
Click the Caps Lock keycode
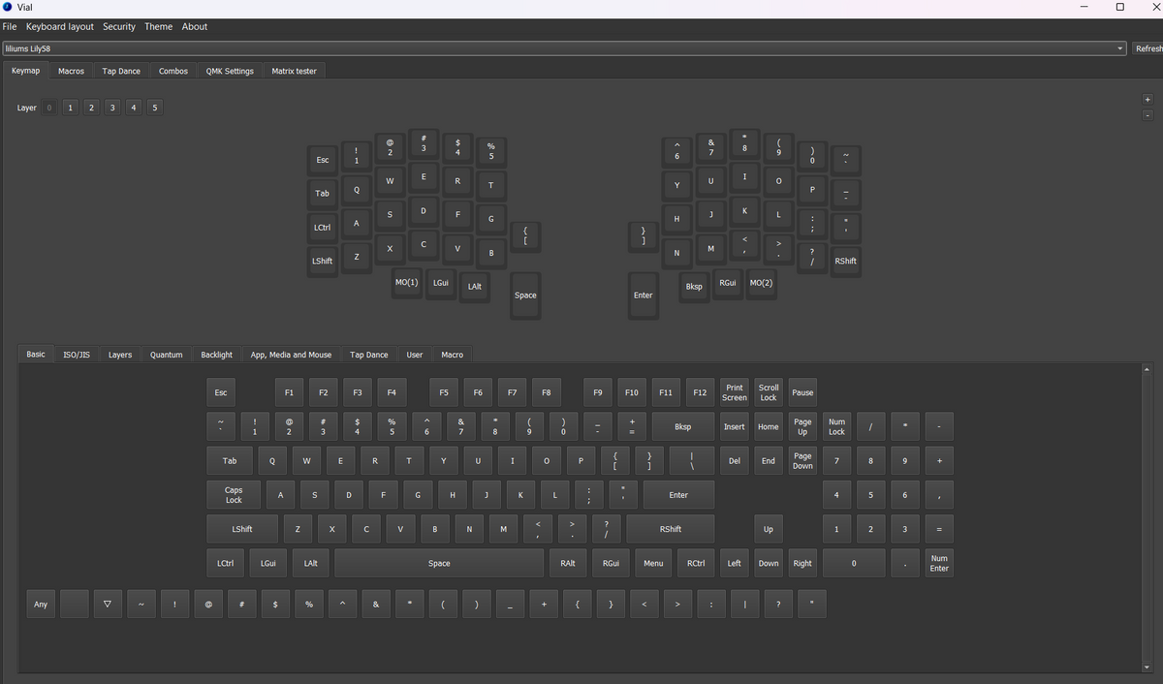(x=234, y=495)
